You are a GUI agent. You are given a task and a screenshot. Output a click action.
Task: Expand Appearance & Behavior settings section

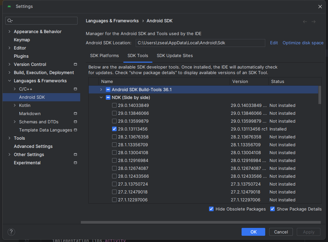pyautogui.click(x=9, y=31)
